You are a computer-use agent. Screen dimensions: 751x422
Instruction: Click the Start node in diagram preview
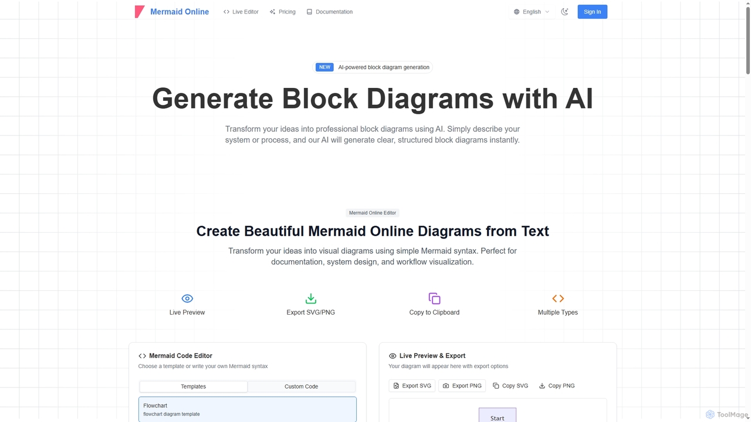[x=497, y=416]
